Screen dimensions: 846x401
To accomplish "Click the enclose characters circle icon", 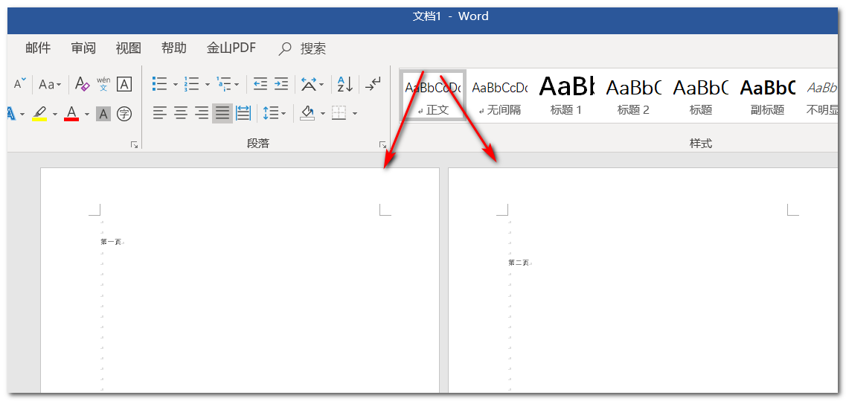I will pos(125,113).
